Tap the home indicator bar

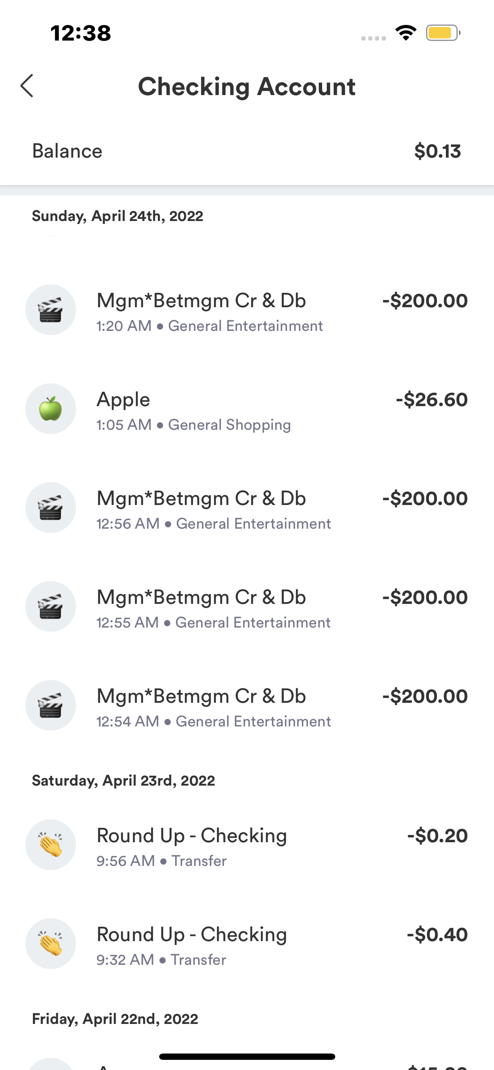coord(247,1056)
